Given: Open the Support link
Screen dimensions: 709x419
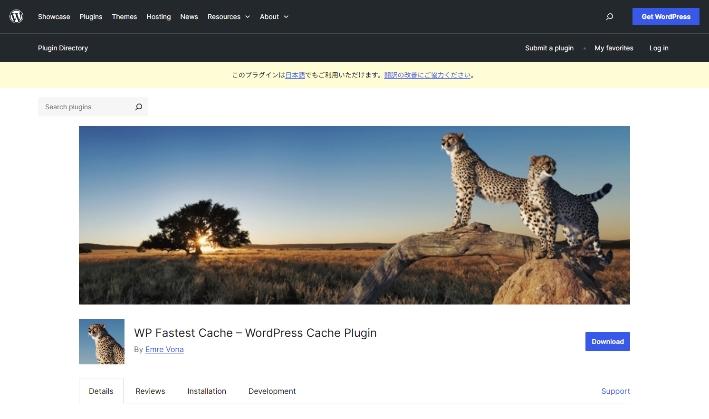Looking at the screenshot, I should 615,391.
